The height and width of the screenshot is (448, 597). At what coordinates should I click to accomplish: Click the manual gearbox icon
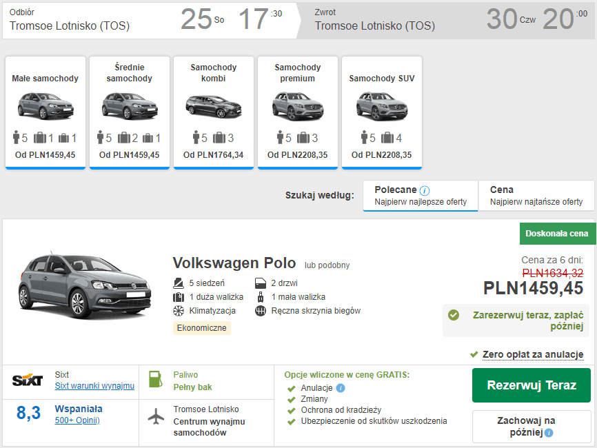(x=261, y=311)
